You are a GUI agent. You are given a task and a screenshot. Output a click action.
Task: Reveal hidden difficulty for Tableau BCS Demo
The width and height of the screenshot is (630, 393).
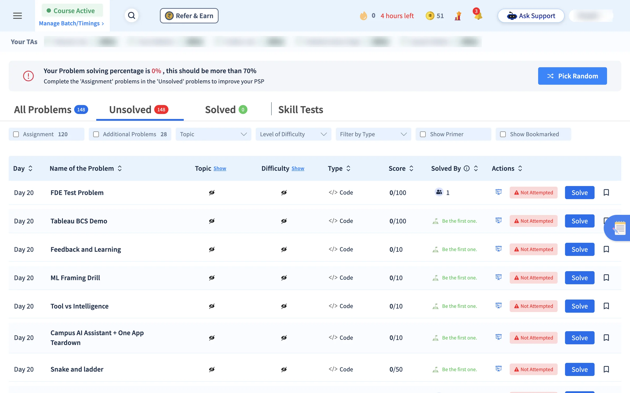284,221
